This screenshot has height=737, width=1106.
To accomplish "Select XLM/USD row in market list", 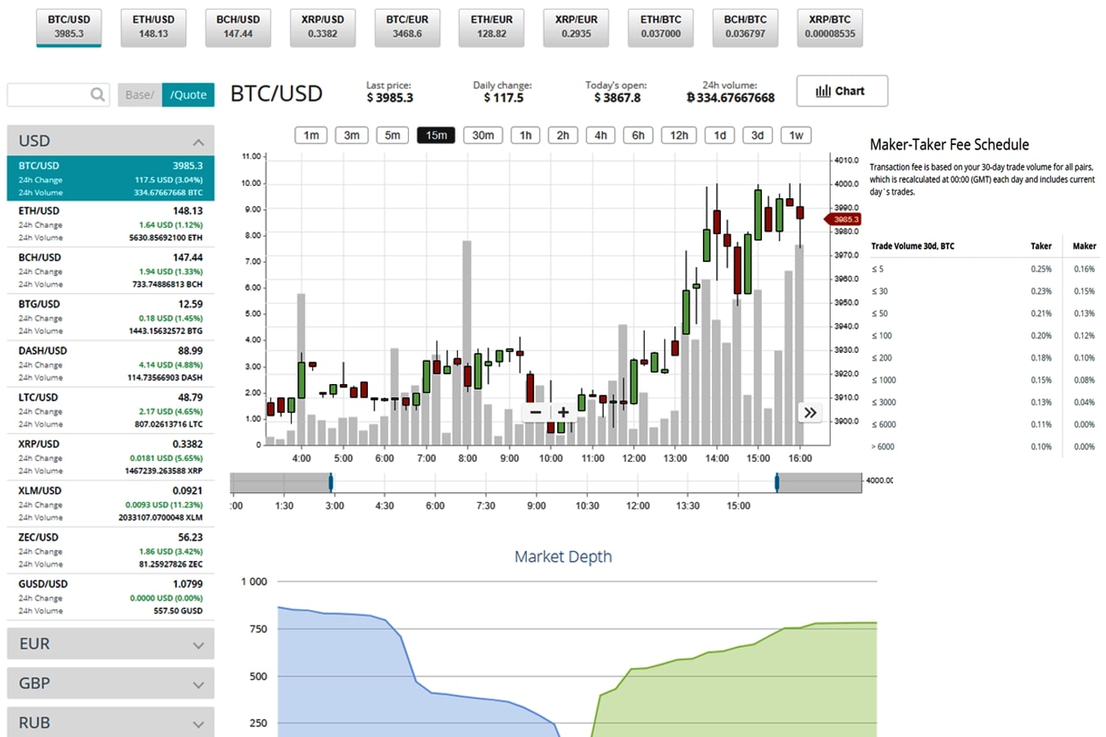I will [111, 504].
